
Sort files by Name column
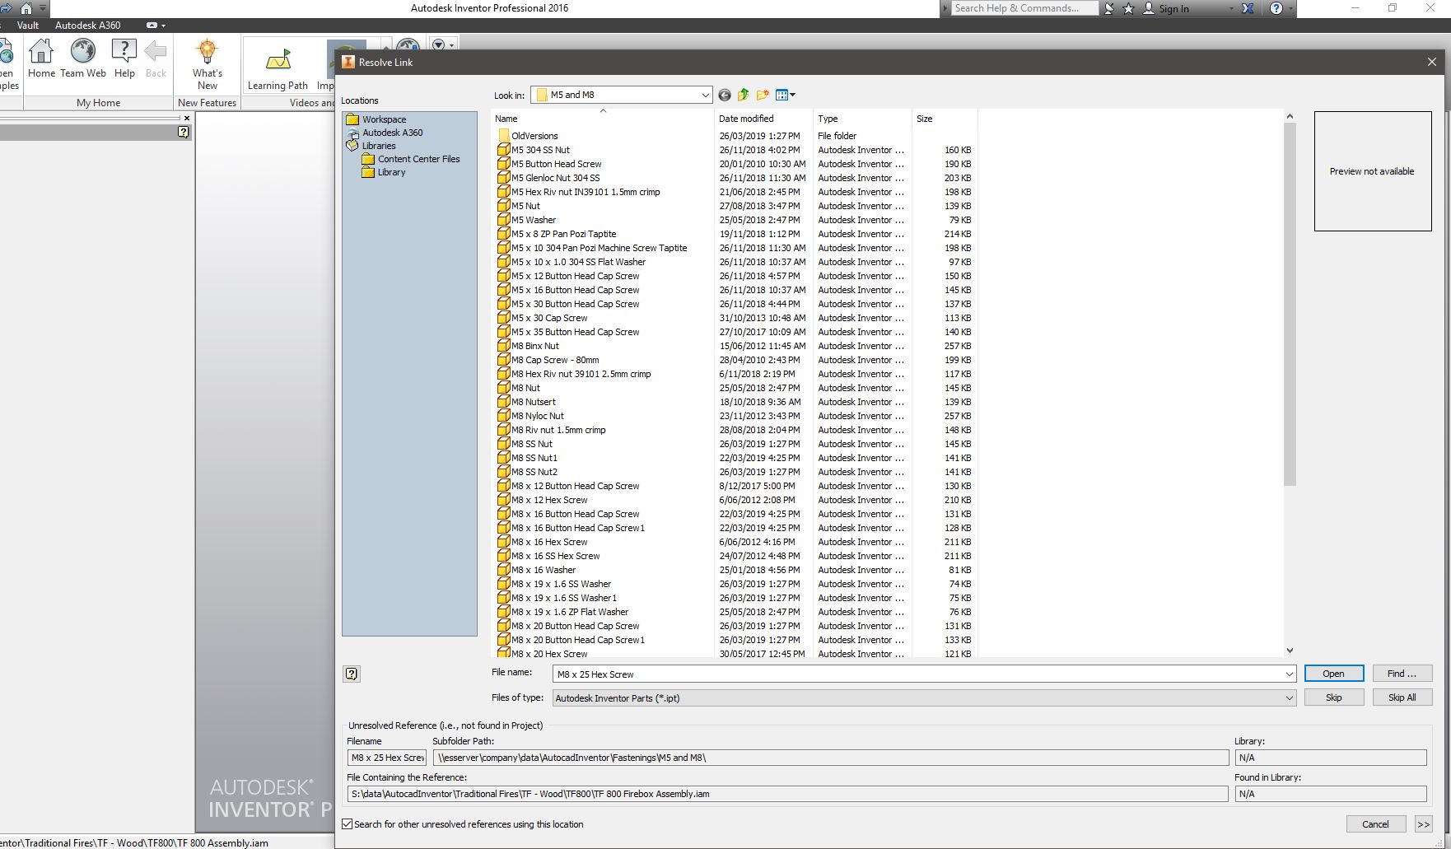(602, 119)
